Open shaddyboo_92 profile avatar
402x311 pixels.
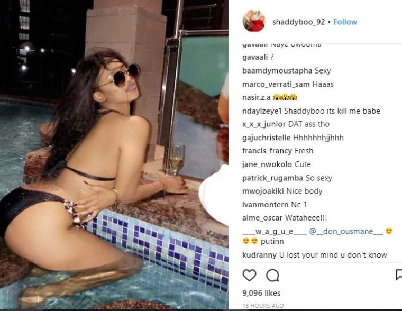point(254,21)
